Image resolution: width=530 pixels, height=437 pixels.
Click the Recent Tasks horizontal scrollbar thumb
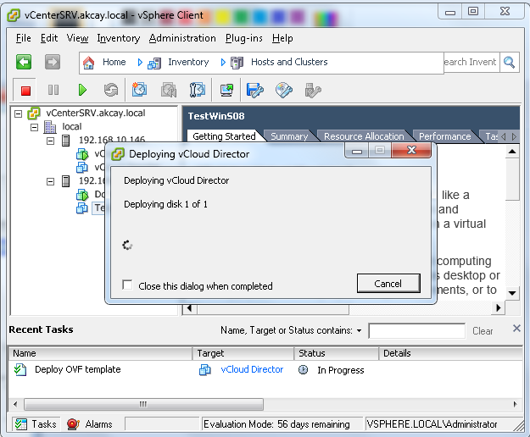click(x=143, y=404)
